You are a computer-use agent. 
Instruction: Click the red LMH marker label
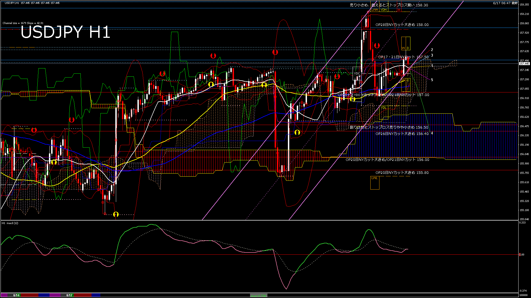(366, 28)
